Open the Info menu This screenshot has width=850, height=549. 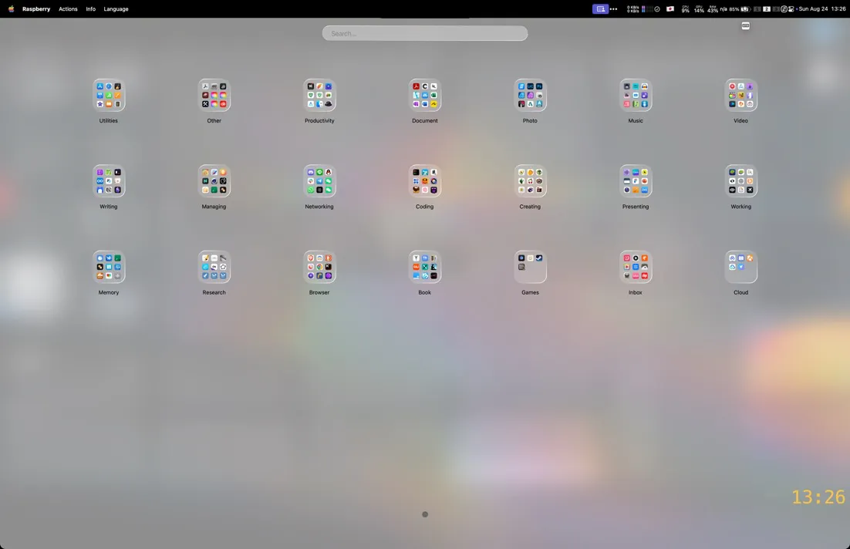[x=90, y=9]
